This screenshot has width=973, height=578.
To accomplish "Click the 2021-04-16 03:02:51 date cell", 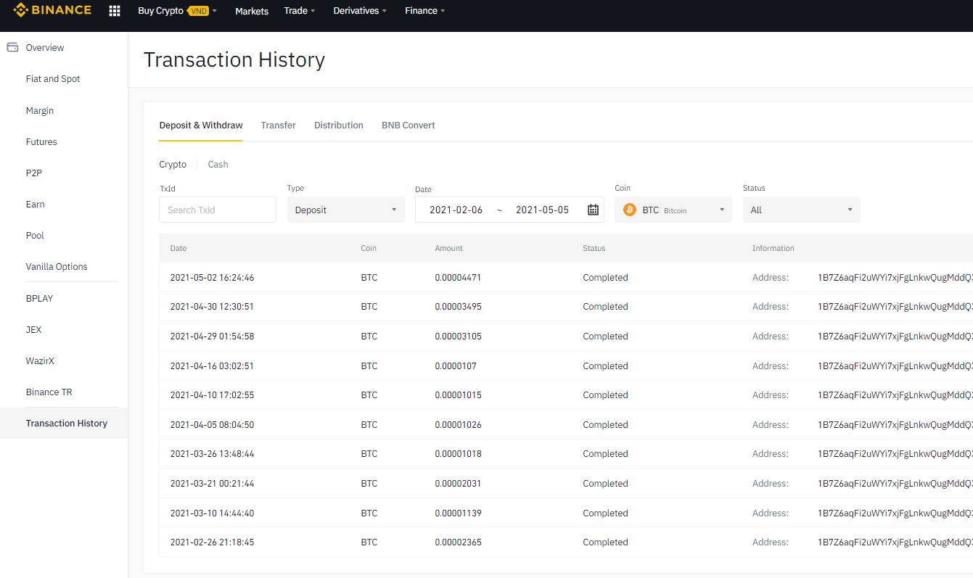I will pos(213,366).
